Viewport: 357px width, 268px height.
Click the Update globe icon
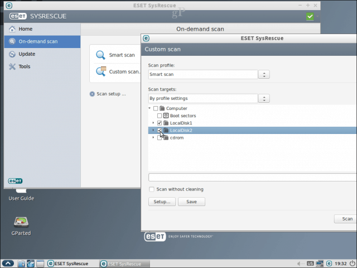tap(12, 54)
